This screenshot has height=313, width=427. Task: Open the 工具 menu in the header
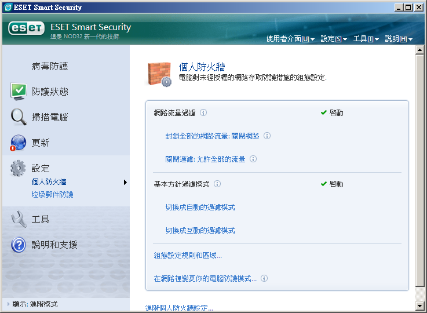click(x=366, y=39)
